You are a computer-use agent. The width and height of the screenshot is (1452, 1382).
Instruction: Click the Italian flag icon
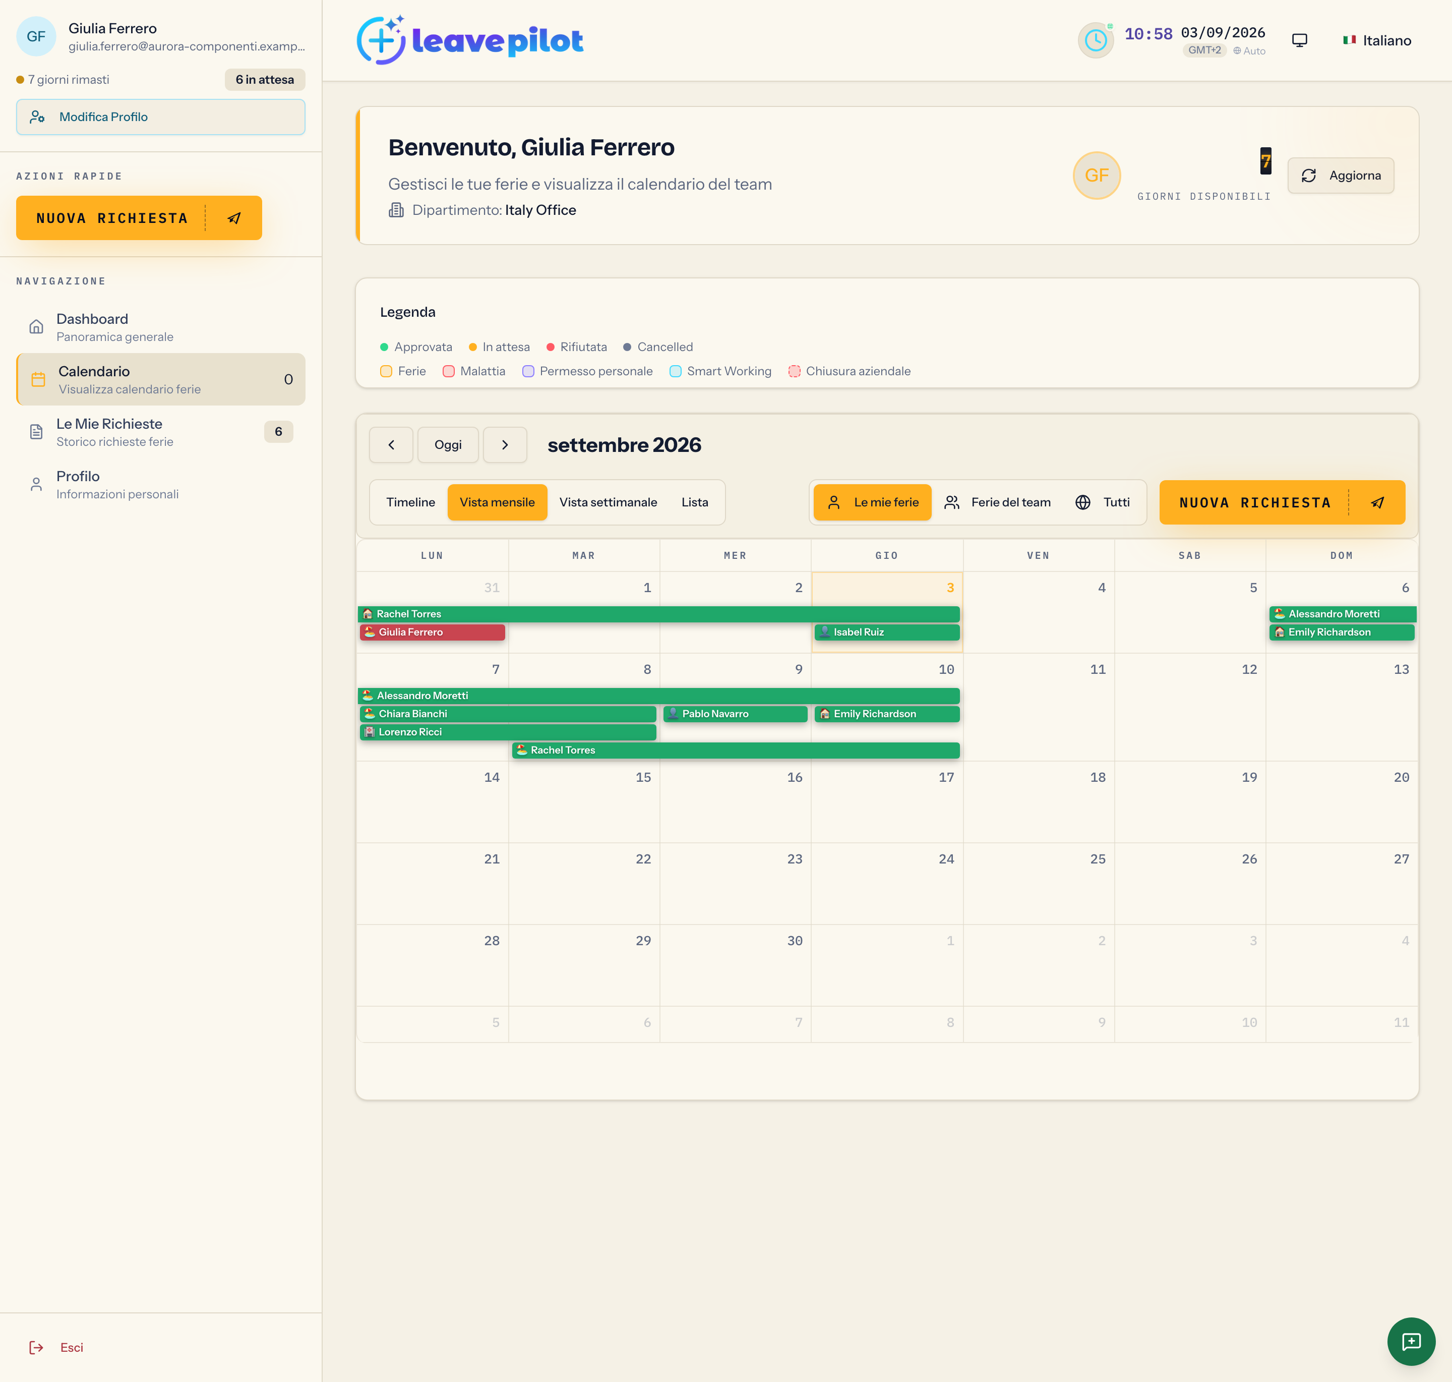pyautogui.click(x=1349, y=40)
